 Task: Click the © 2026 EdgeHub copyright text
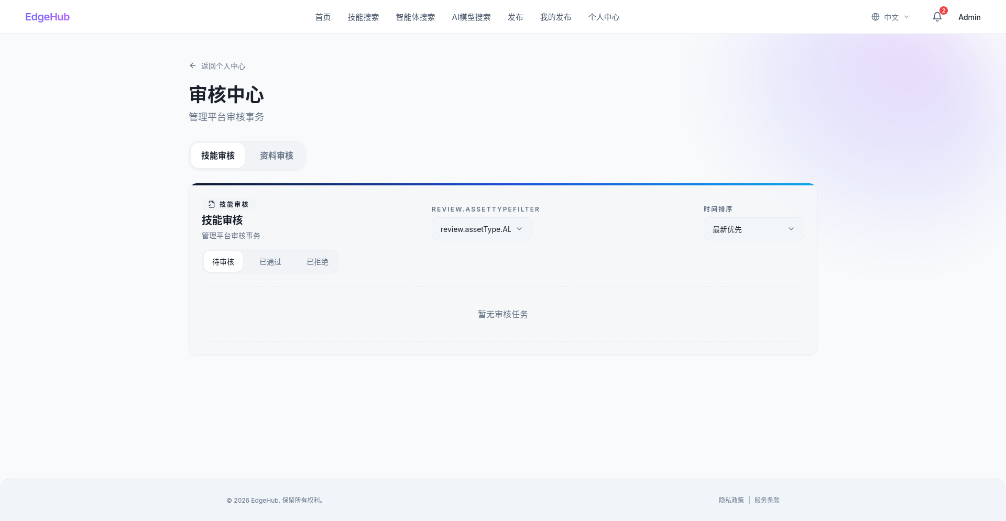coord(276,500)
